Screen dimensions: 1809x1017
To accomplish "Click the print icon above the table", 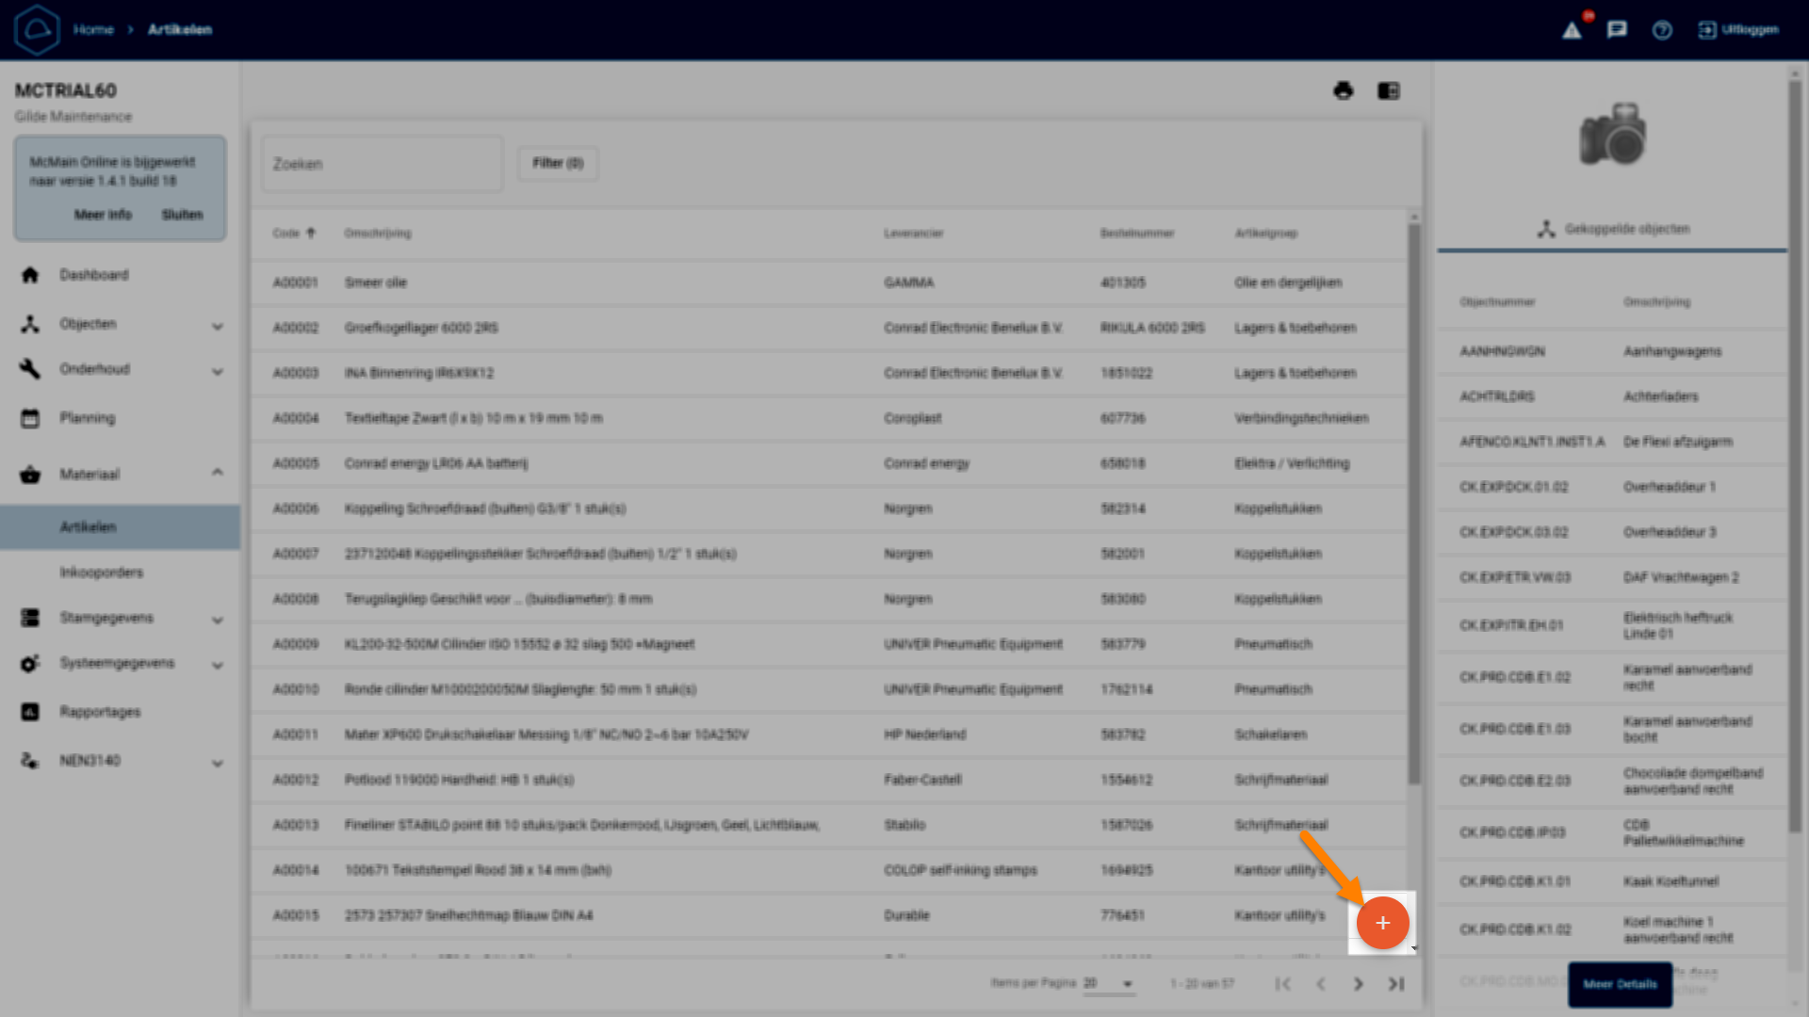I will [1344, 90].
